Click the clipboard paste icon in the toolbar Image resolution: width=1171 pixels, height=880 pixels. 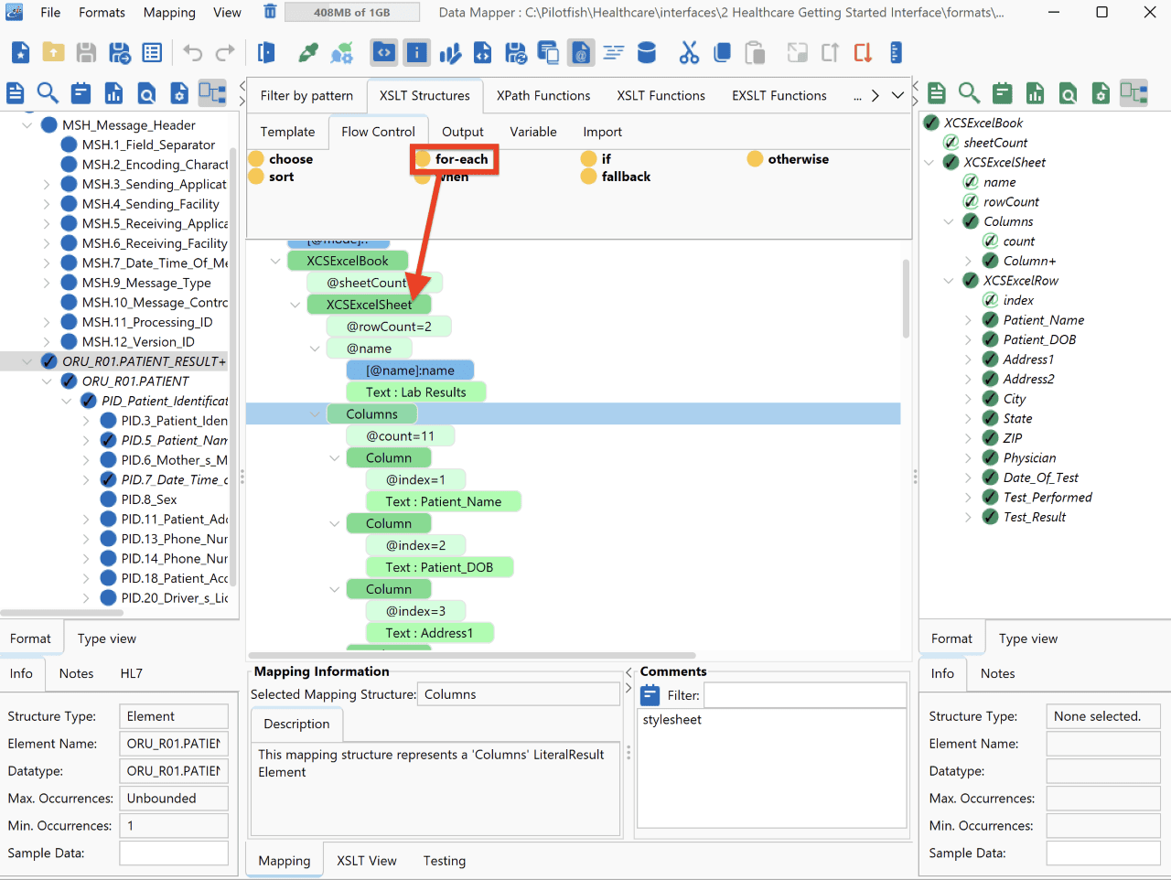[x=755, y=53]
